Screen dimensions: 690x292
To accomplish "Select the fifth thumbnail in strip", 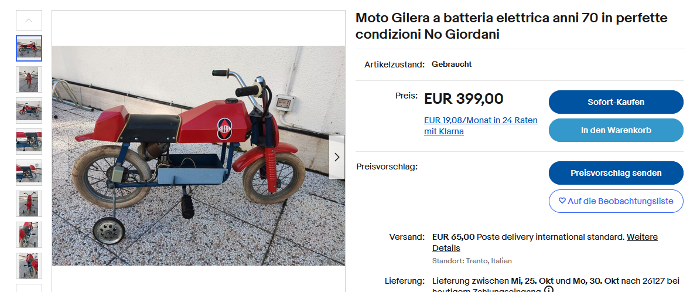I will tap(29, 172).
